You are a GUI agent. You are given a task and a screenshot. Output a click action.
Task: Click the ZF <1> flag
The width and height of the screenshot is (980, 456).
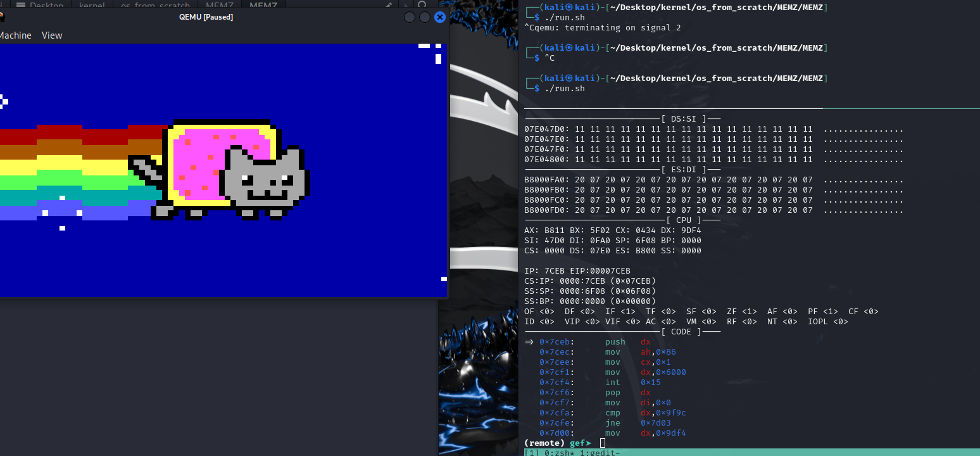(742, 312)
